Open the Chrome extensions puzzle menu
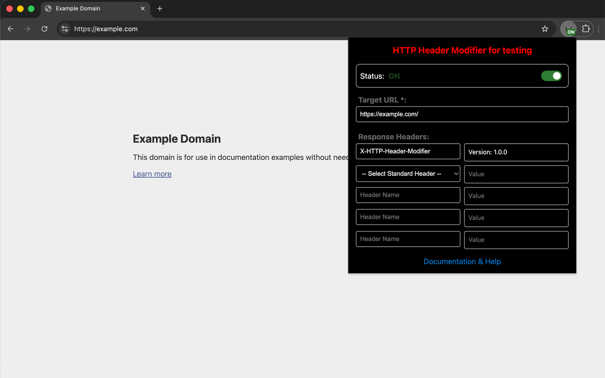 pos(586,29)
